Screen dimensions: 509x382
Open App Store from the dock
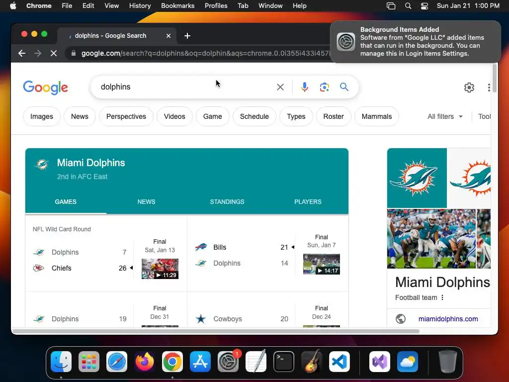pyautogui.click(x=200, y=362)
